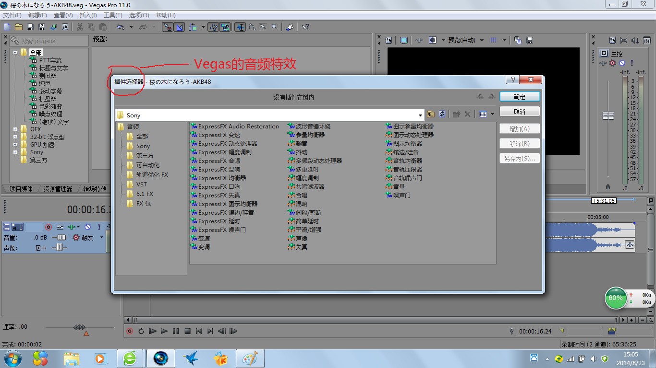656x368 pixels.
Task: Click the master bus volume fader
Action: [608, 115]
